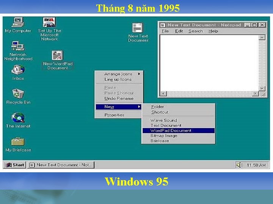Open the Help menu in Notepad

coord(213,31)
